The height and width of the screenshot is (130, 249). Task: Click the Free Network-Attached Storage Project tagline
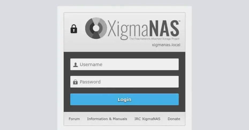click(x=154, y=39)
